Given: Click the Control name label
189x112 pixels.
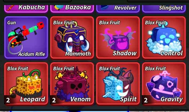Looking at the screenshot, I should pyautogui.click(x=171, y=53).
